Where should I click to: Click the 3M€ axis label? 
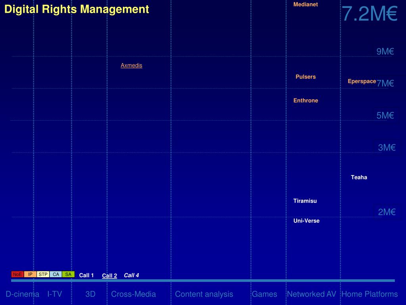click(387, 148)
